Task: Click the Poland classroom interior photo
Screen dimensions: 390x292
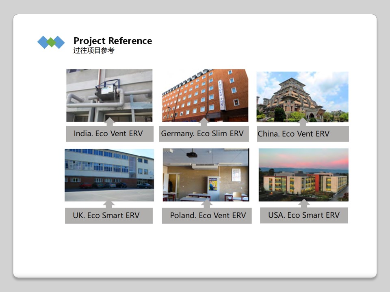Action: tap(206, 174)
